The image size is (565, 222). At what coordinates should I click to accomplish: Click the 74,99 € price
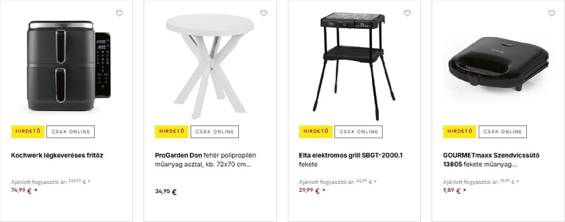point(22,191)
